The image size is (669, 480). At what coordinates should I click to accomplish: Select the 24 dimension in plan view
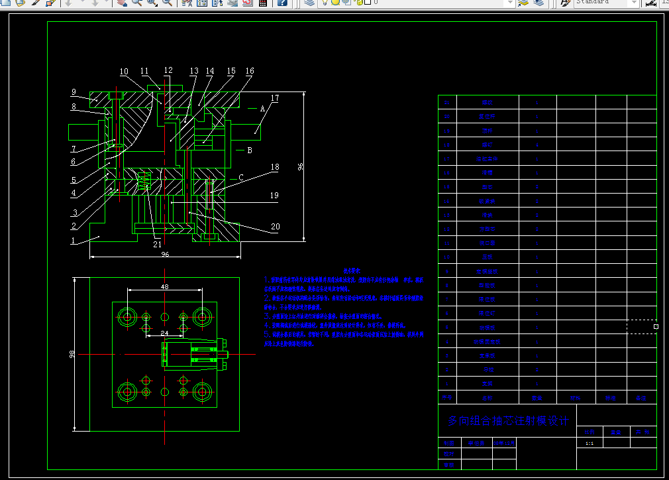pyautogui.click(x=164, y=333)
